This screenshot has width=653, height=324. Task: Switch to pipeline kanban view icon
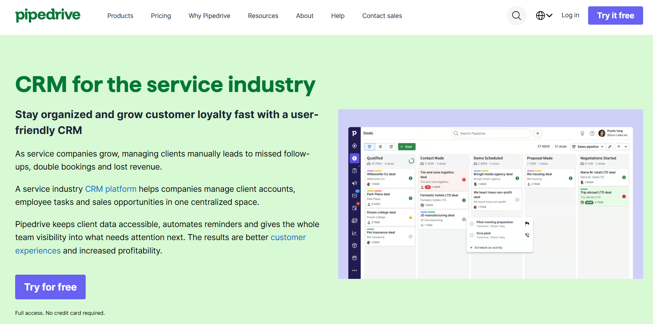[x=370, y=147]
